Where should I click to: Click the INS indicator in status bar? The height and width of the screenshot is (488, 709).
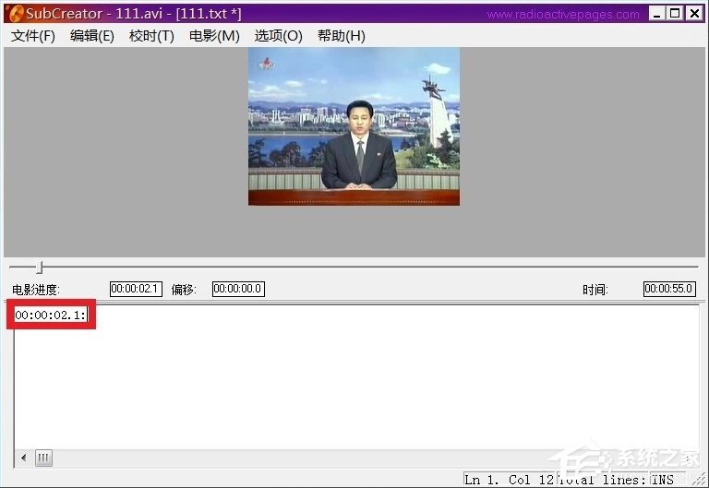tap(662, 480)
